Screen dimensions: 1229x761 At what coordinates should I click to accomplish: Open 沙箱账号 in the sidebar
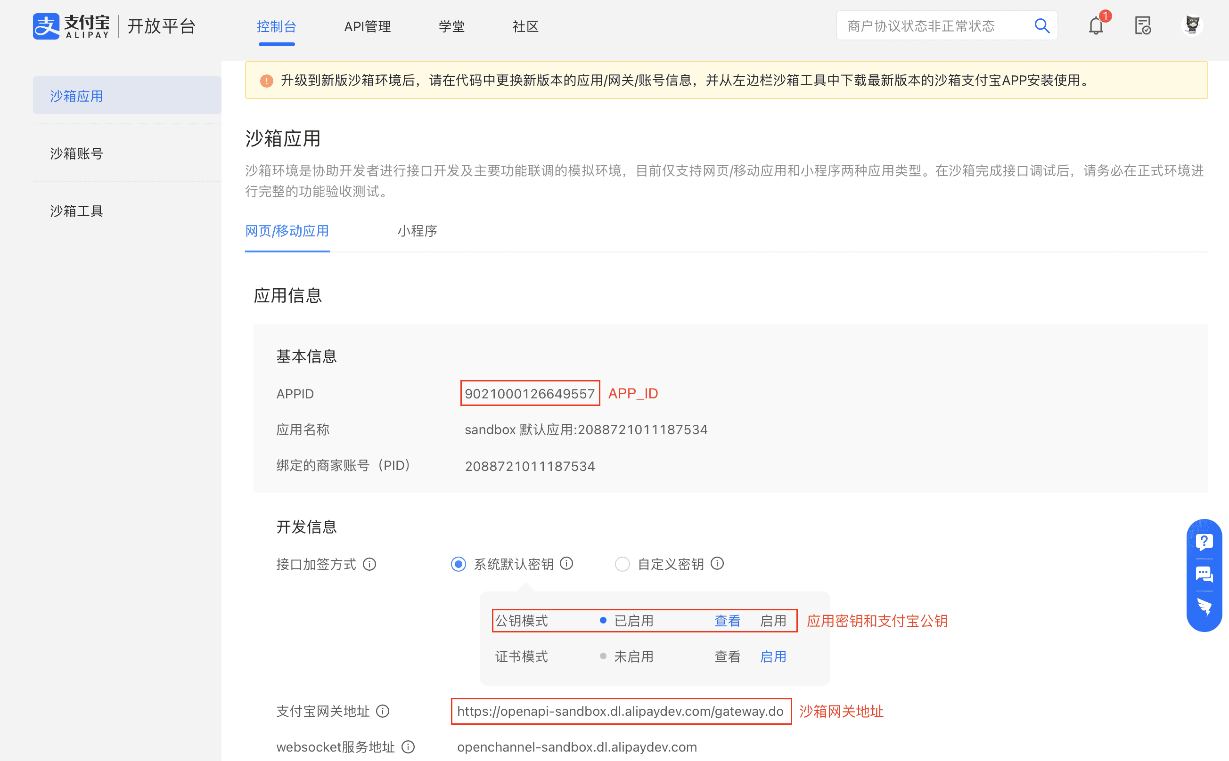point(76,154)
